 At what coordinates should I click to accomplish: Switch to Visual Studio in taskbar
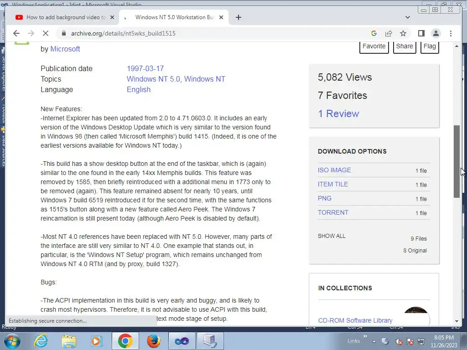tap(182, 341)
